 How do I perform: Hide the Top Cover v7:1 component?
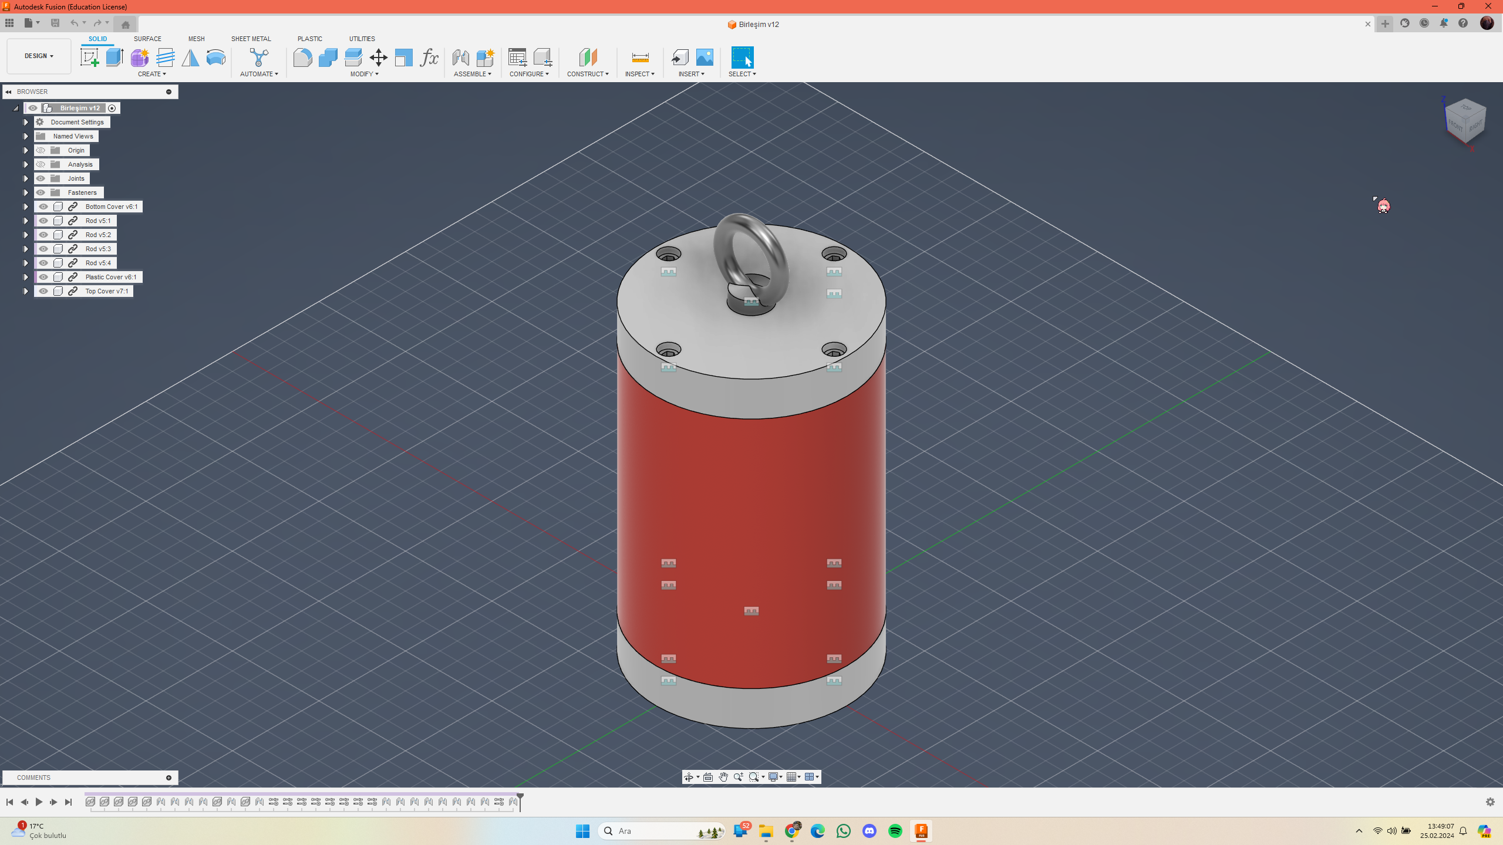pos(43,291)
